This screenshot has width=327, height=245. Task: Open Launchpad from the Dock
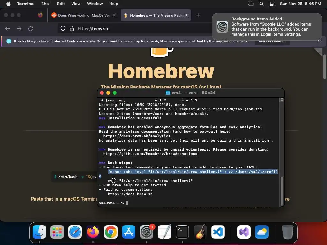coord(57,232)
